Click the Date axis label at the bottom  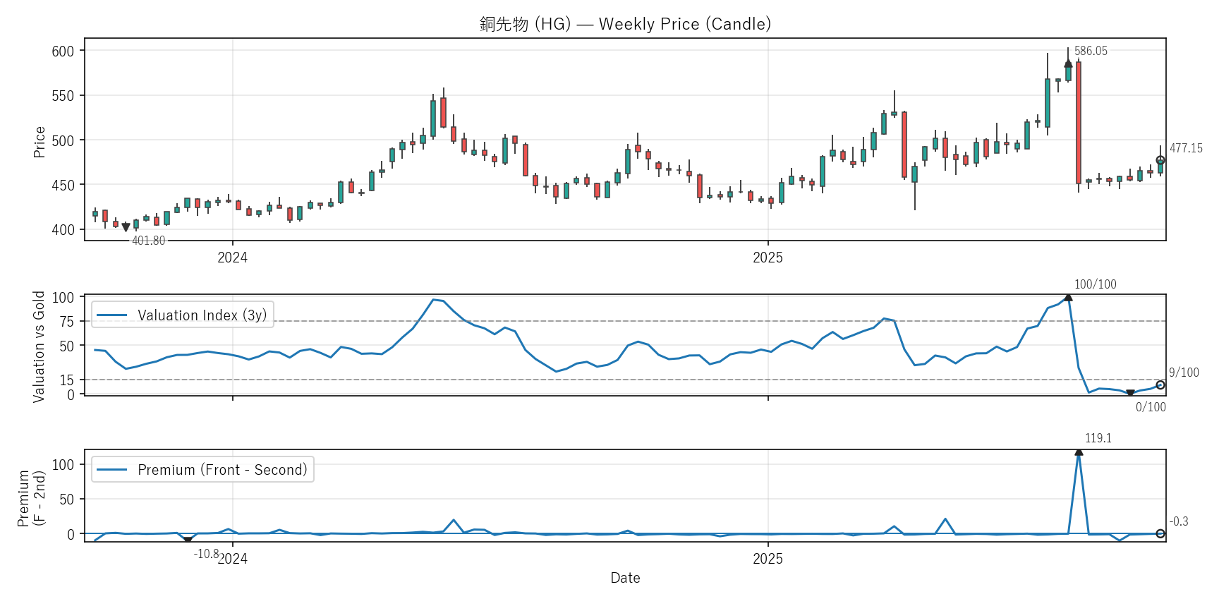625,578
